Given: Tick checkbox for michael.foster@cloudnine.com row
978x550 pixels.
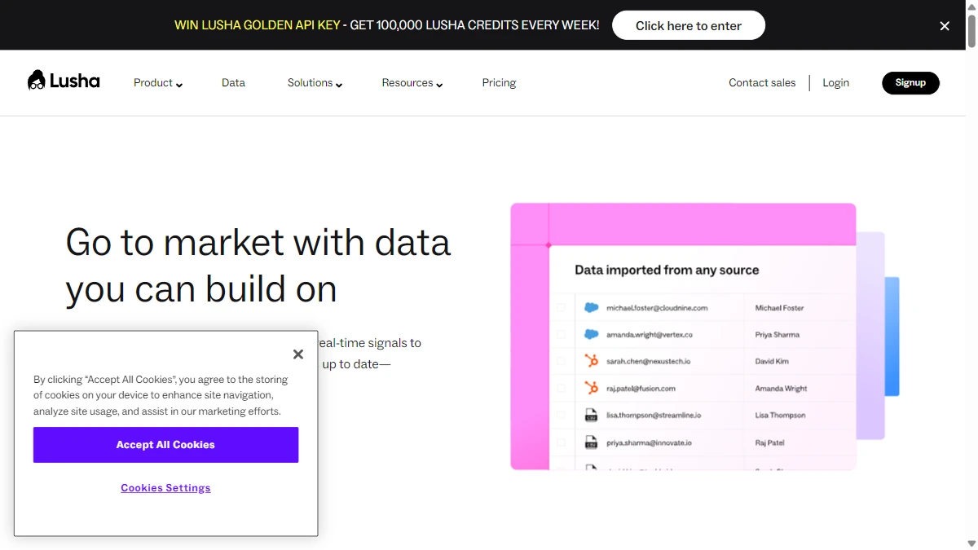Looking at the screenshot, I should (x=561, y=308).
